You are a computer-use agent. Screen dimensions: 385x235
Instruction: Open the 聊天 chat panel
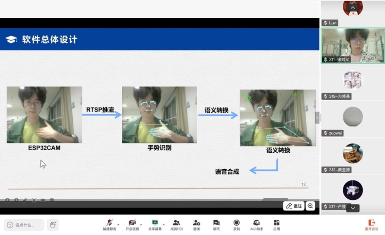pos(216,225)
